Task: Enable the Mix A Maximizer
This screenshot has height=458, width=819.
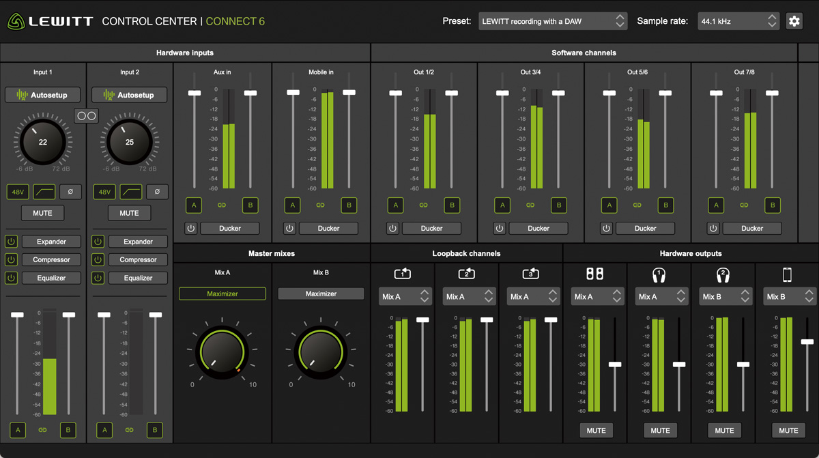Action: (x=222, y=294)
